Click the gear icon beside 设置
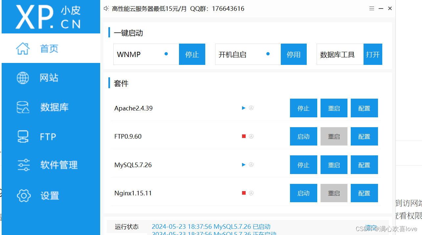This screenshot has width=422, height=235. click(24, 196)
